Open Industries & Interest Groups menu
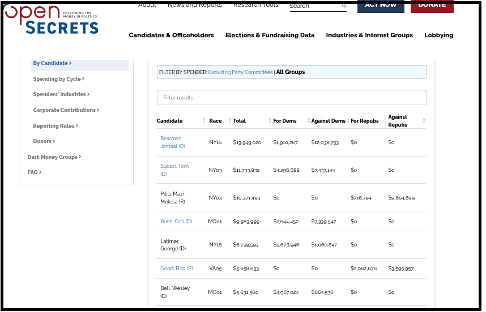 point(369,35)
